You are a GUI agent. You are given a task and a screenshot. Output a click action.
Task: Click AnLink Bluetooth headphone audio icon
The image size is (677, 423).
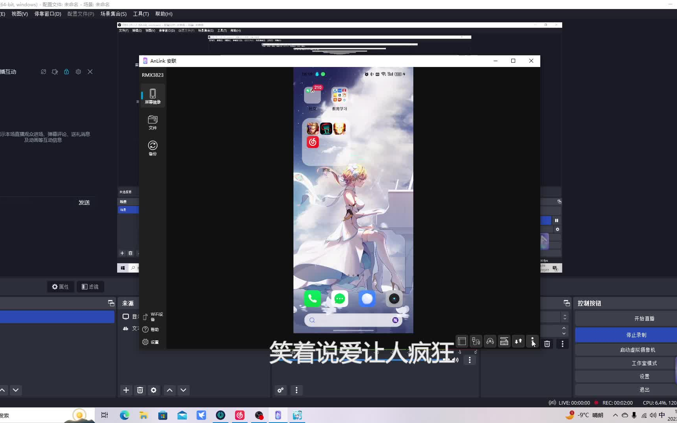[490, 341]
